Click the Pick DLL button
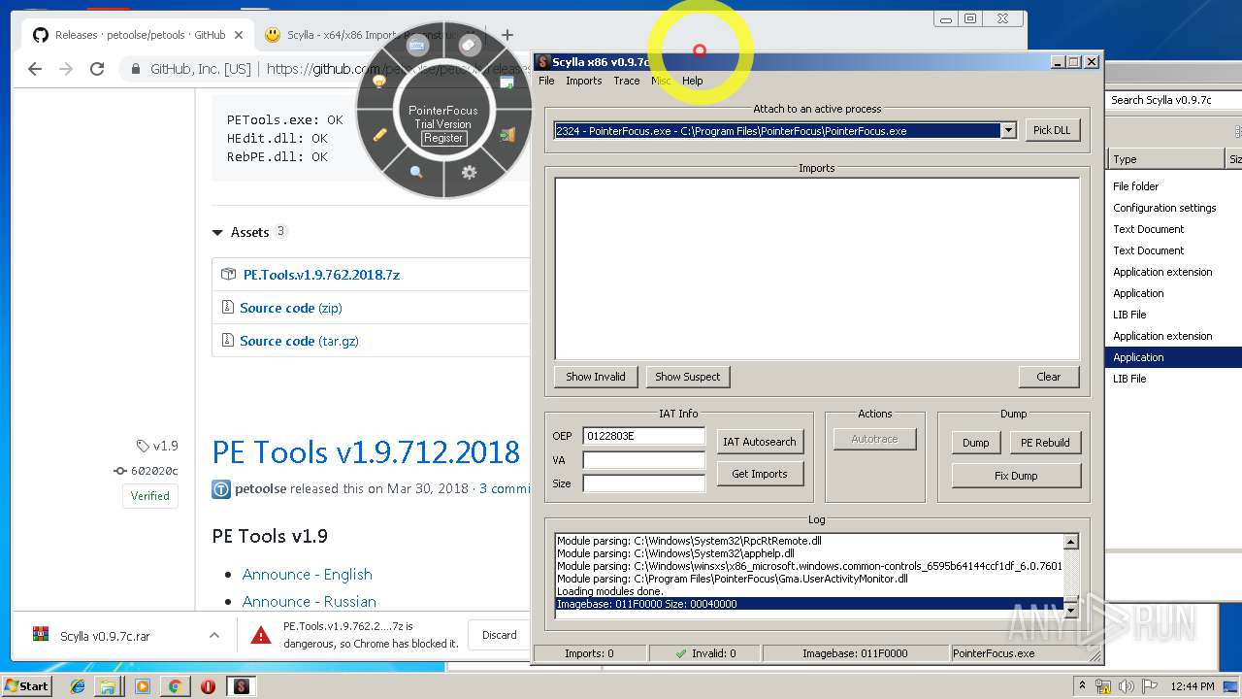The width and height of the screenshot is (1242, 699). (1053, 130)
